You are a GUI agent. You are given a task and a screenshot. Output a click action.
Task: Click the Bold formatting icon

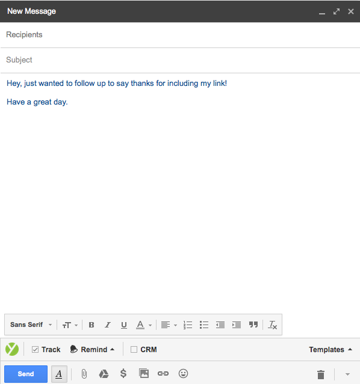[x=92, y=325]
